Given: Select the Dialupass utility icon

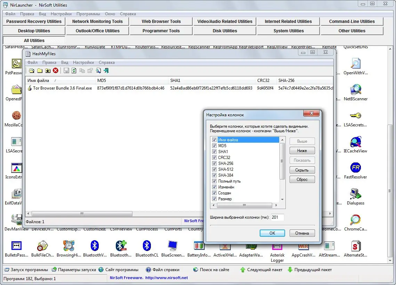Looking at the screenshot, I should tap(355, 194).
